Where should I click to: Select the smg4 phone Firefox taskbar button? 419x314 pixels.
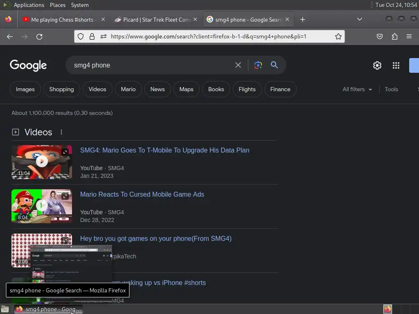[48, 309]
